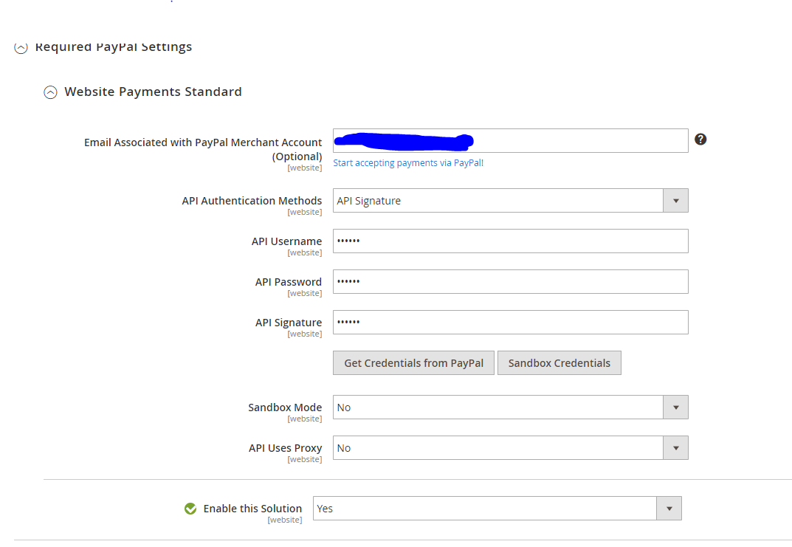Click Get Credentials from PayPal button

point(413,362)
